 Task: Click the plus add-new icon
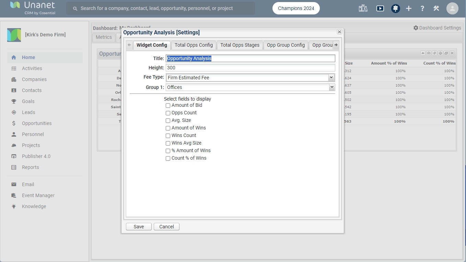tap(408, 9)
